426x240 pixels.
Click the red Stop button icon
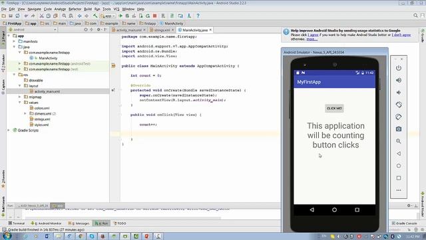coord(155,16)
